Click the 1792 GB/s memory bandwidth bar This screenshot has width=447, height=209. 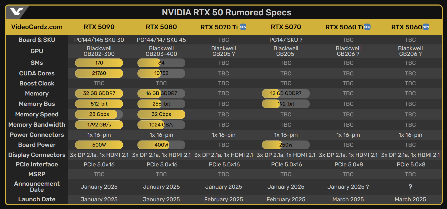click(99, 125)
